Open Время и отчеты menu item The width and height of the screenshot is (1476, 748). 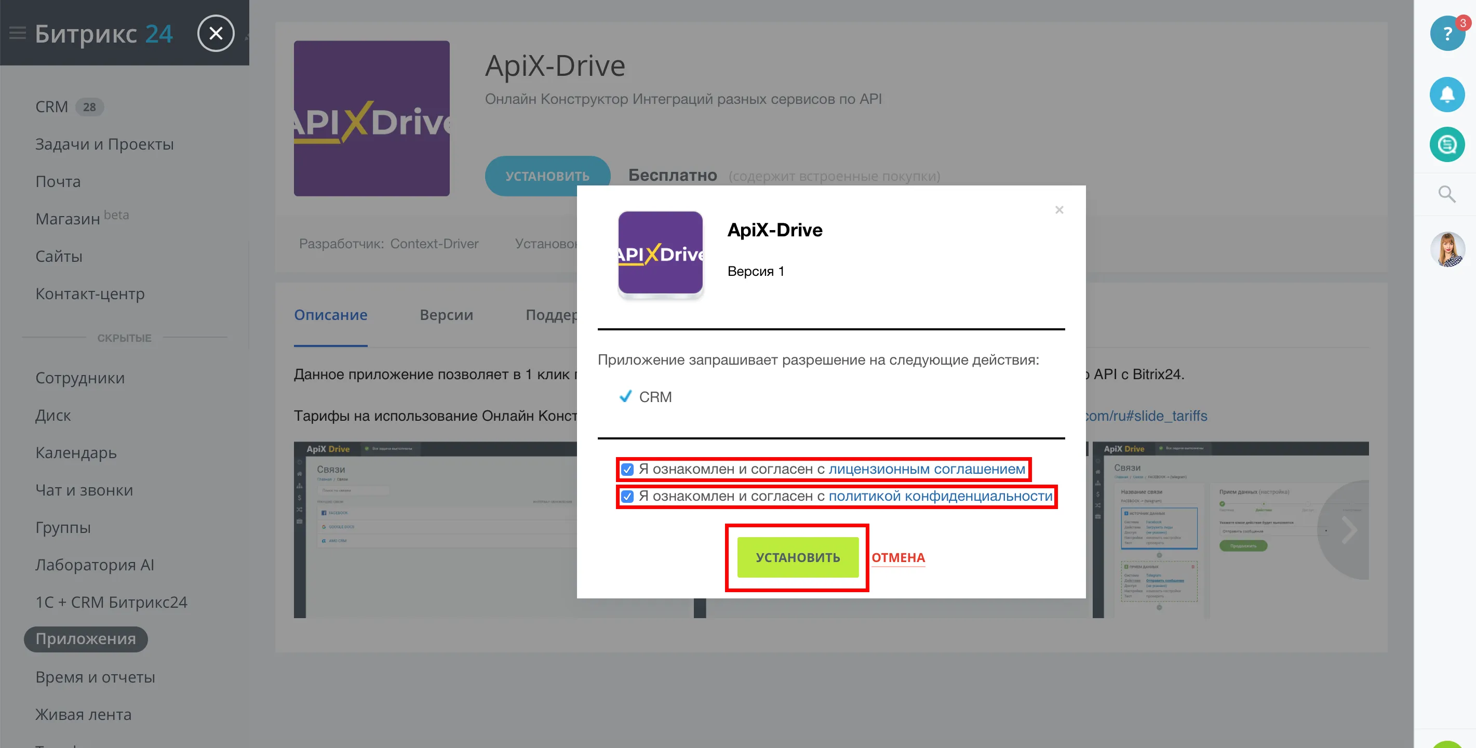coord(95,677)
